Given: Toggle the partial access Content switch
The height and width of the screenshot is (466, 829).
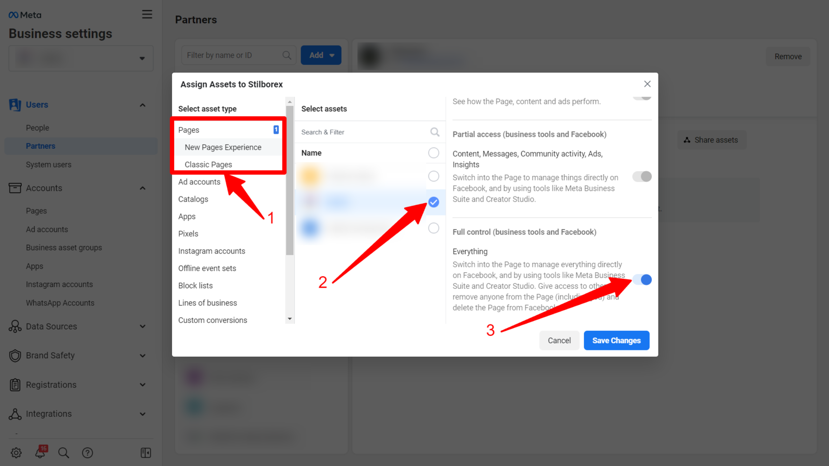Looking at the screenshot, I should click(642, 177).
